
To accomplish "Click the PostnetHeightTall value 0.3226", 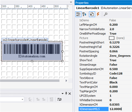I will tap(114, 47).
